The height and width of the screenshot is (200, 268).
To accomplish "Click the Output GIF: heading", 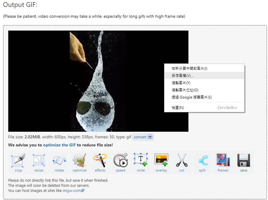I will [x=20, y=5].
